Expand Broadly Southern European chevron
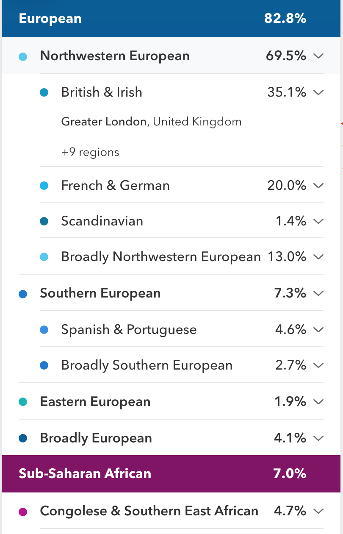The width and height of the screenshot is (343, 534). coord(319,365)
